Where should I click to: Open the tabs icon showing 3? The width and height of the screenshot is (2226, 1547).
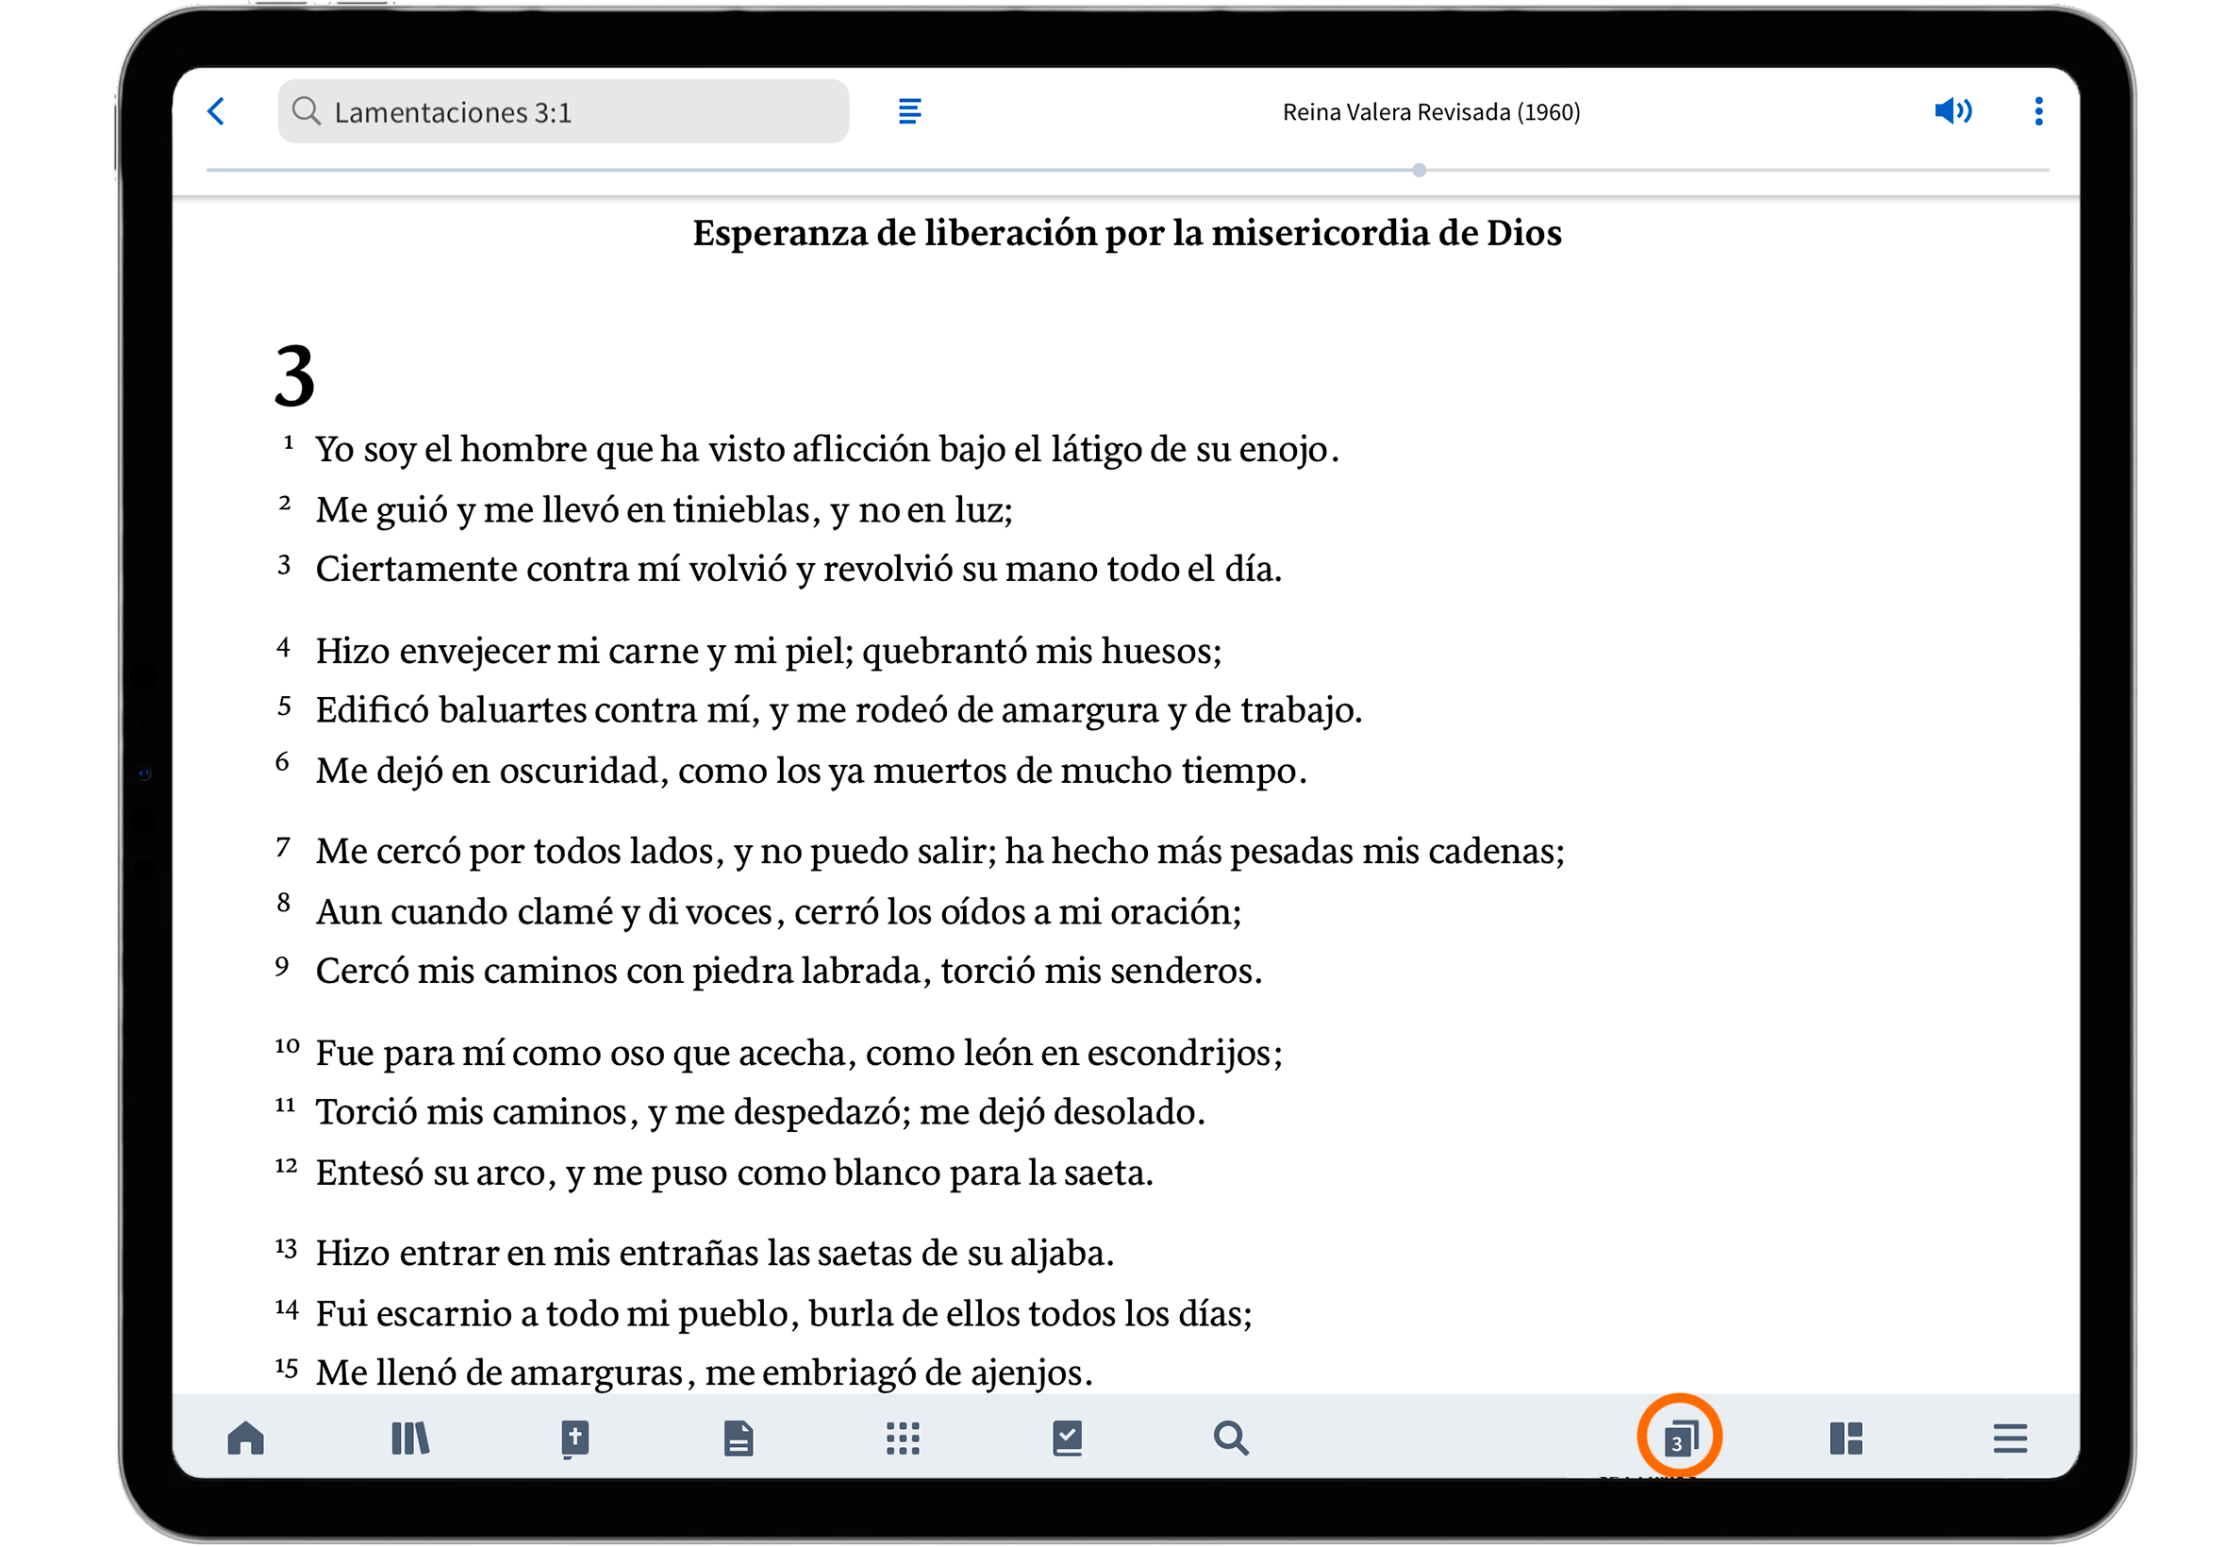click(x=1680, y=1438)
